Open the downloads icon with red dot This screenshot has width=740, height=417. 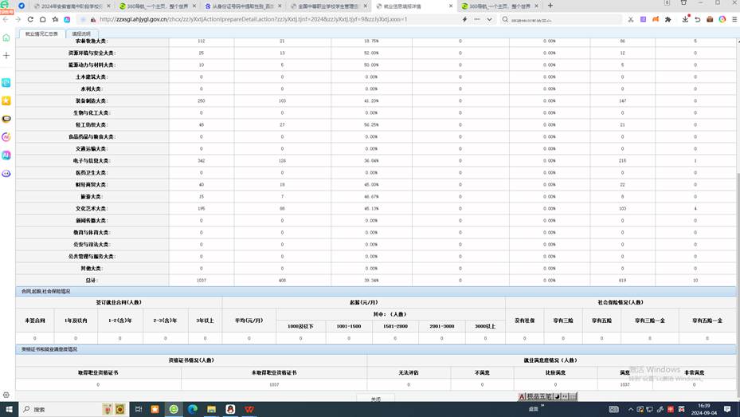point(685,19)
